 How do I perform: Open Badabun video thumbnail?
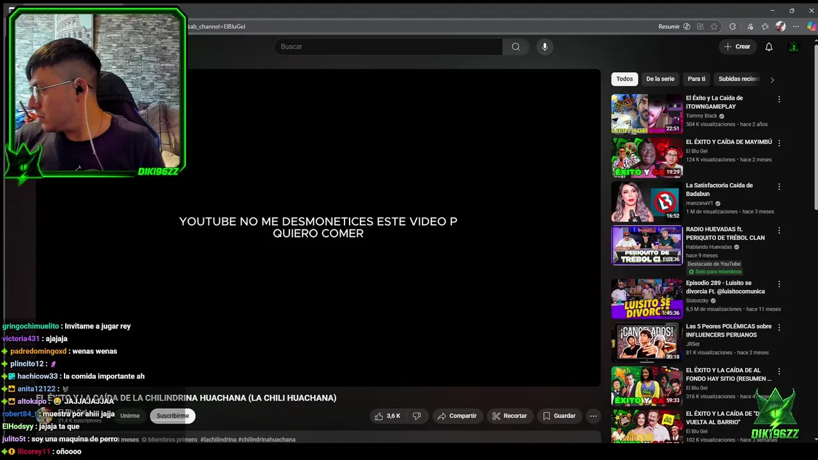coord(647,201)
